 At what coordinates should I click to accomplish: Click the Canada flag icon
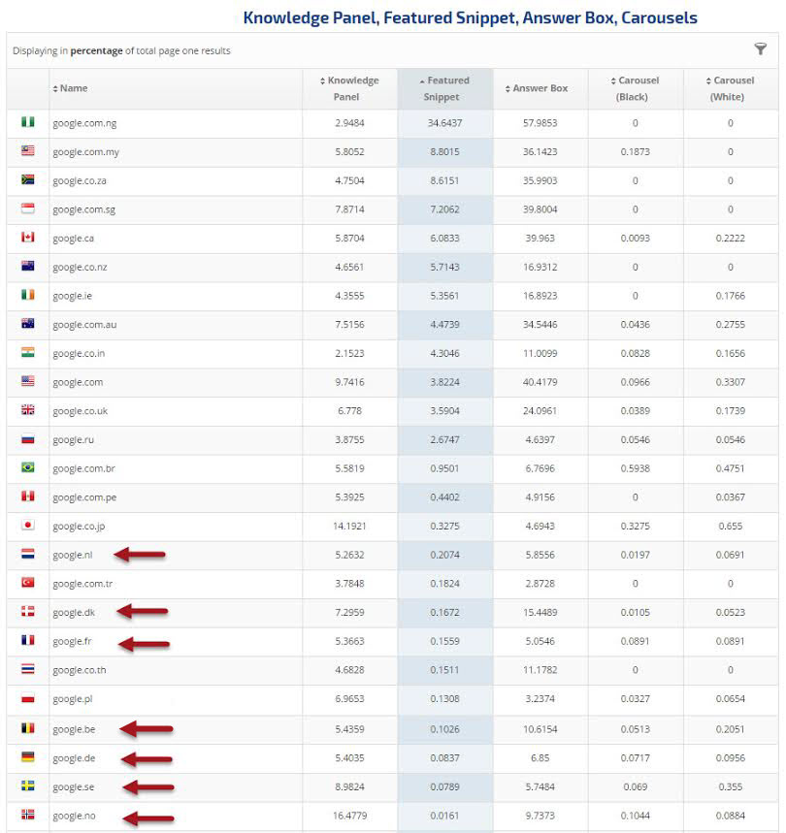28,238
